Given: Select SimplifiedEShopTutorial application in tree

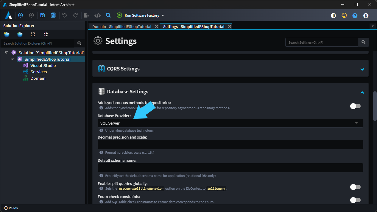Looking at the screenshot, I should [x=47, y=59].
